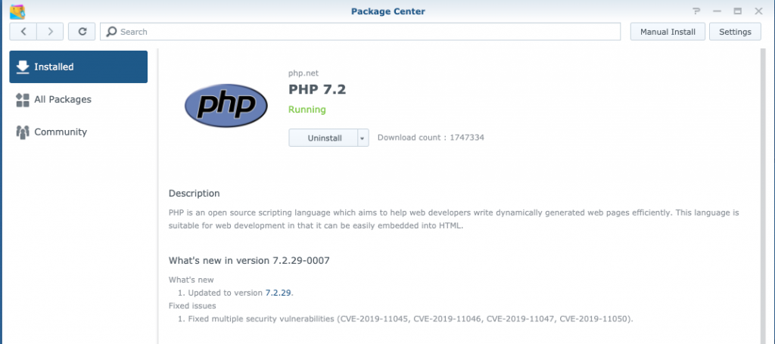Click the PHP logo image
The width and height of the screenshot is (775, 344).
pos(226,106)
